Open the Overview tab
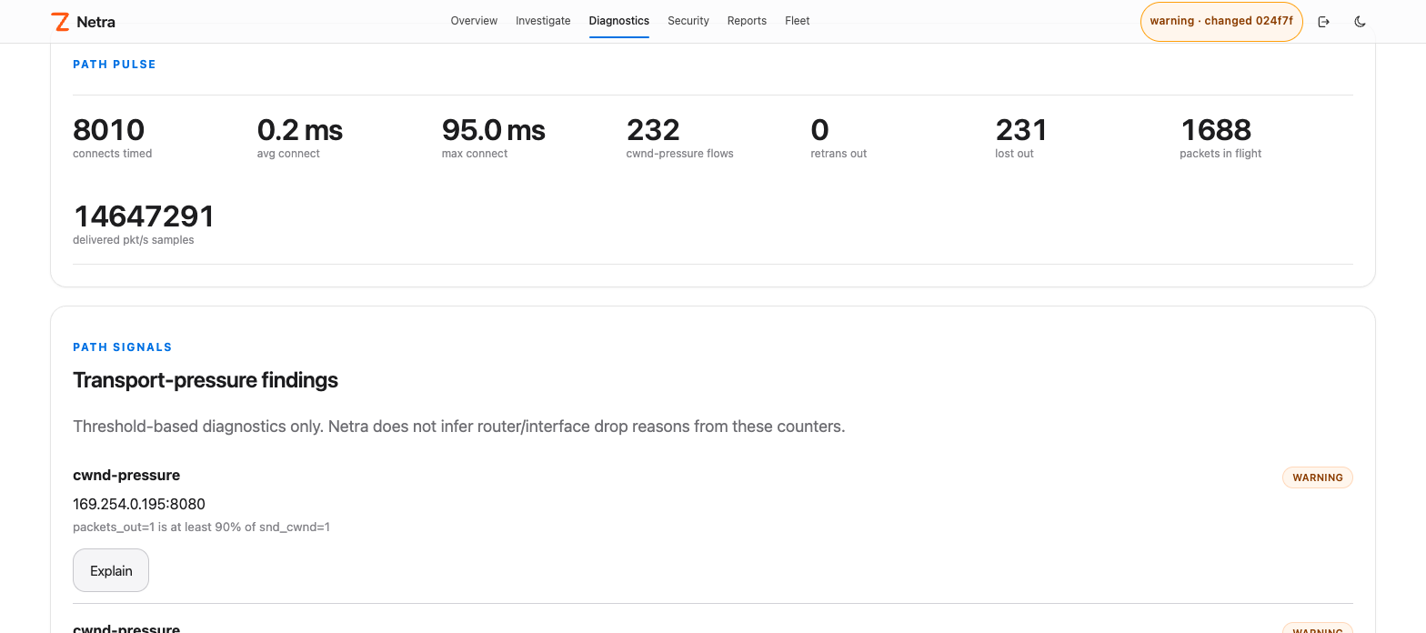Screen dimensions: 1426x633 pos(474,21)
